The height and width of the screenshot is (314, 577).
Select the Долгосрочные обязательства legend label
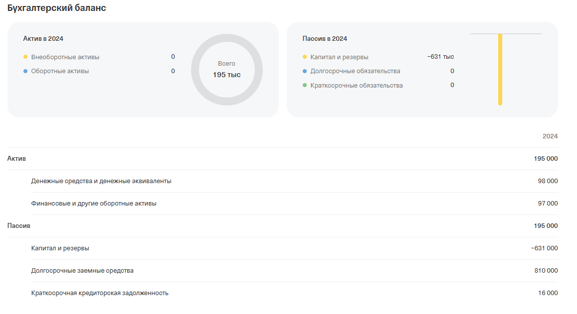355,71
